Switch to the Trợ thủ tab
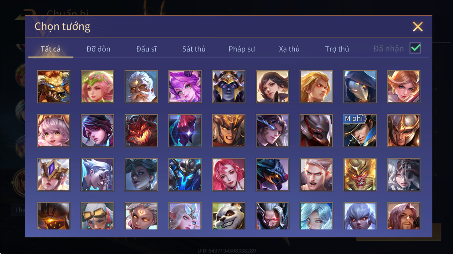The height and width of the screenshot is (254, 453). pyautogui.click(x=337, y=49)
